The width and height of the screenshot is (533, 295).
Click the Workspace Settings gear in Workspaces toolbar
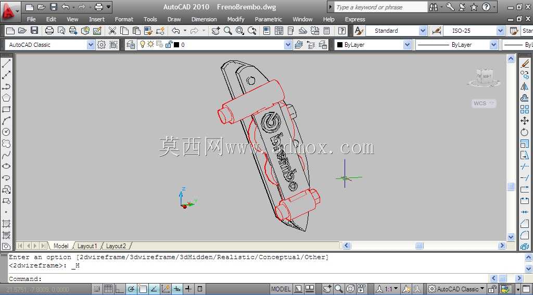tap(101, 45)
